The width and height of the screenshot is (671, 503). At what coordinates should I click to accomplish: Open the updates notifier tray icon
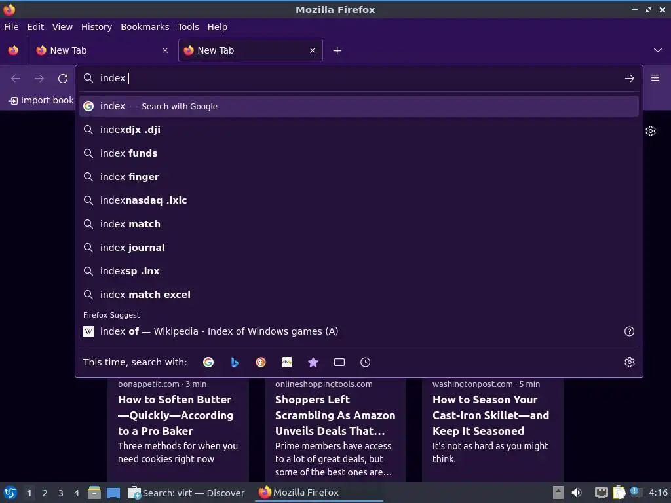coord(635,492)
